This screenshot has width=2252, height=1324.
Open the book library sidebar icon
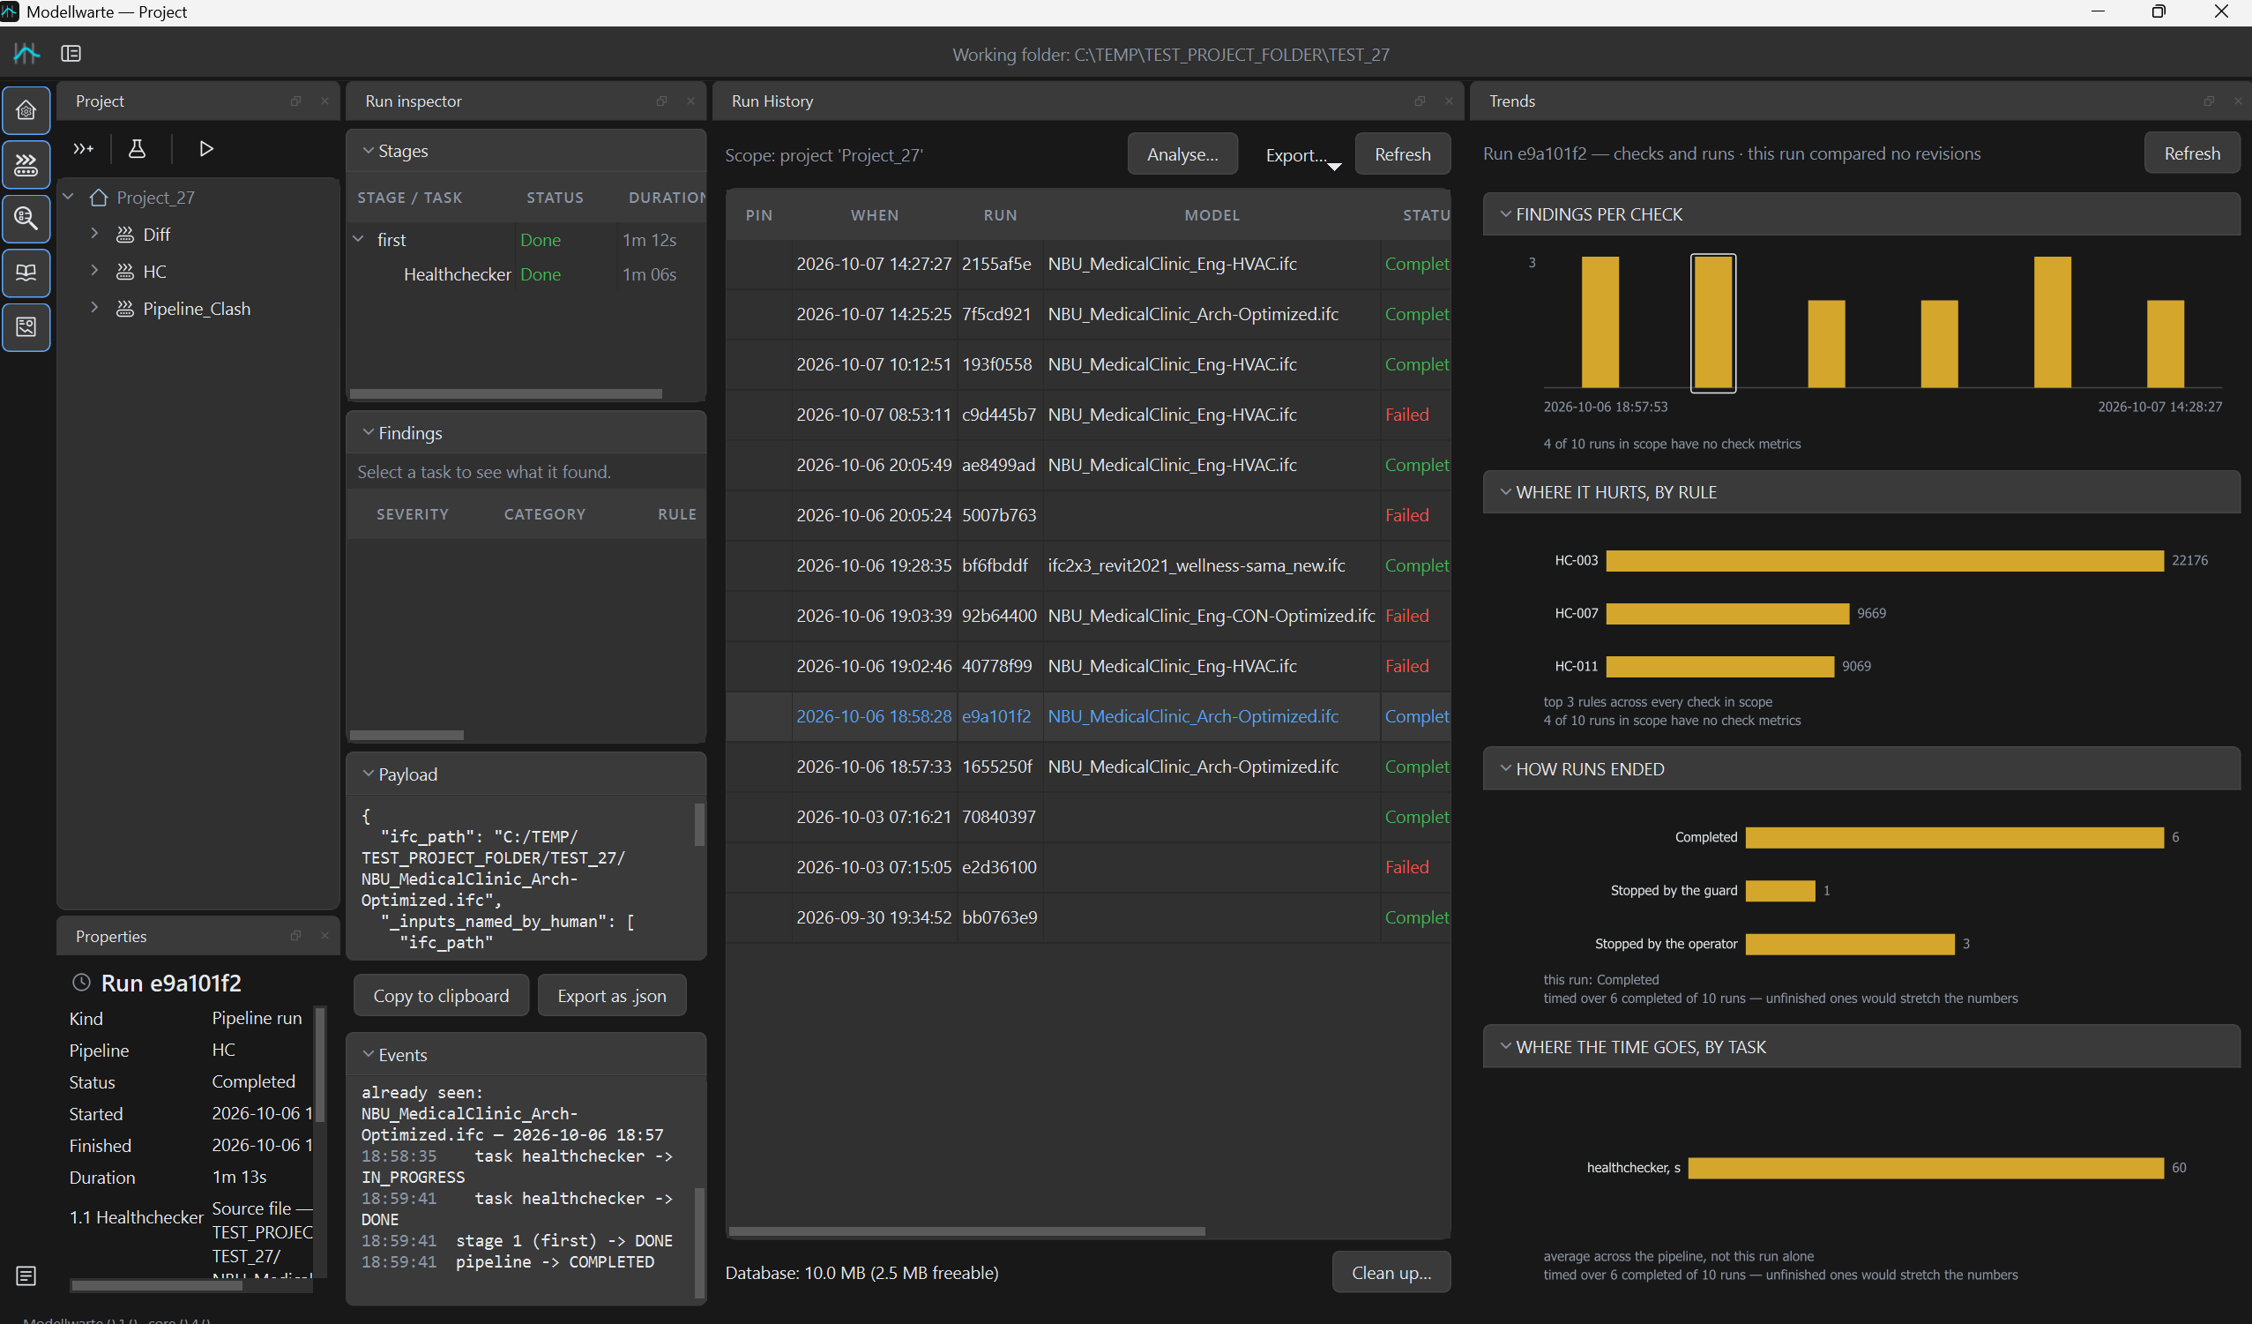pos(26,273)
